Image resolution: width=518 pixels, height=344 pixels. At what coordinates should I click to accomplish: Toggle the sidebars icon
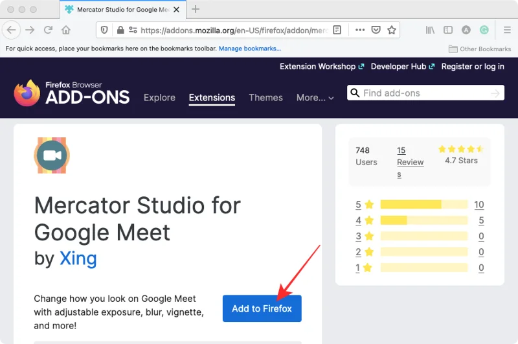coord(447,30)
